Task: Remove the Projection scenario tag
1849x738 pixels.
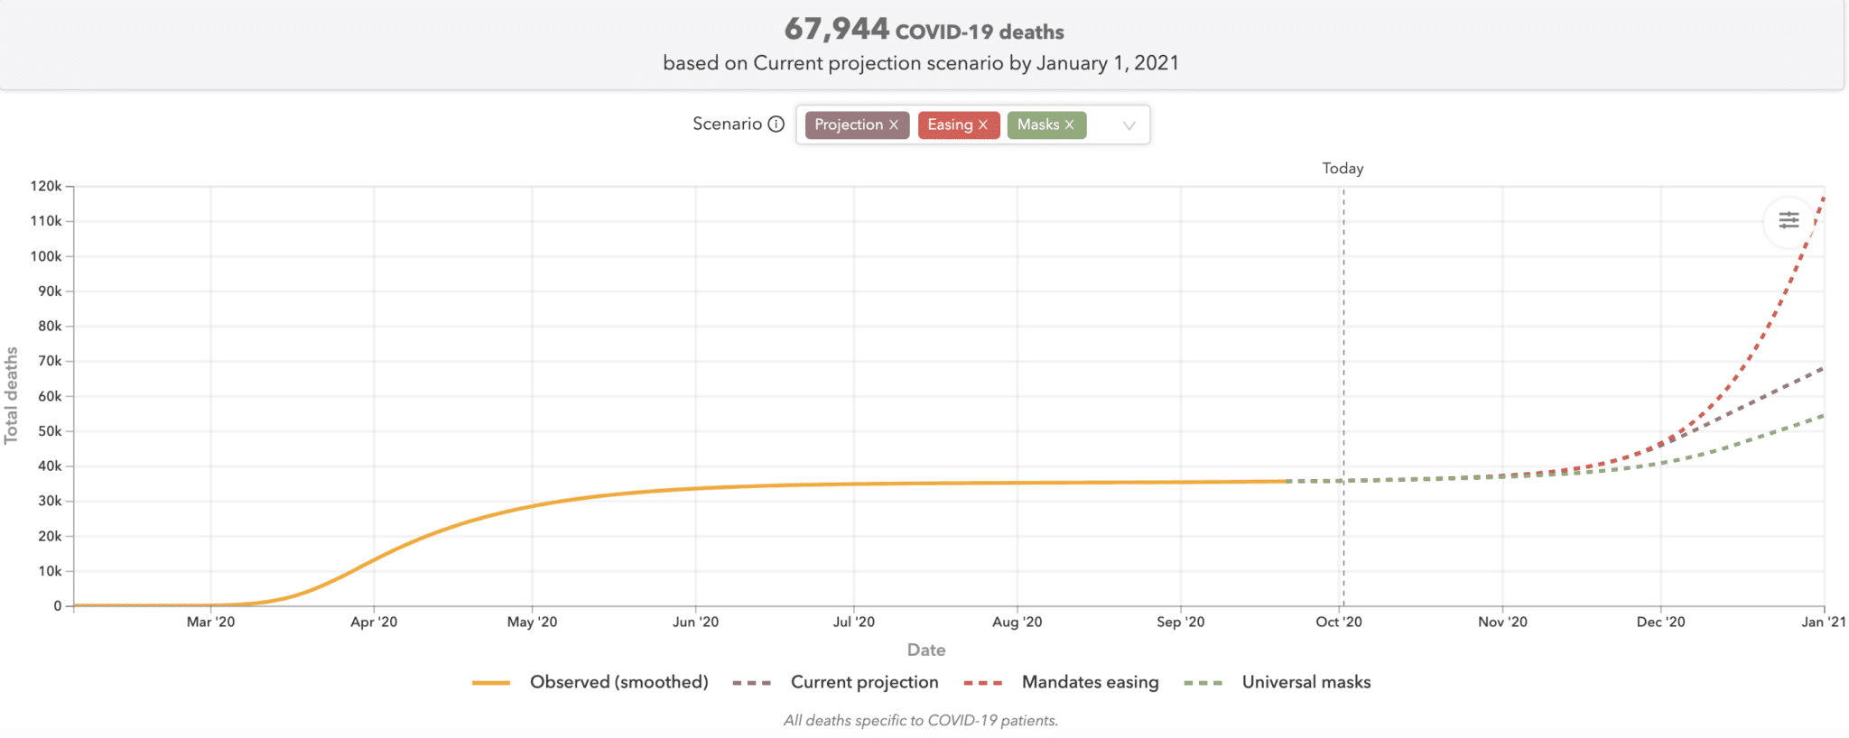Action: tap(894, 125)
